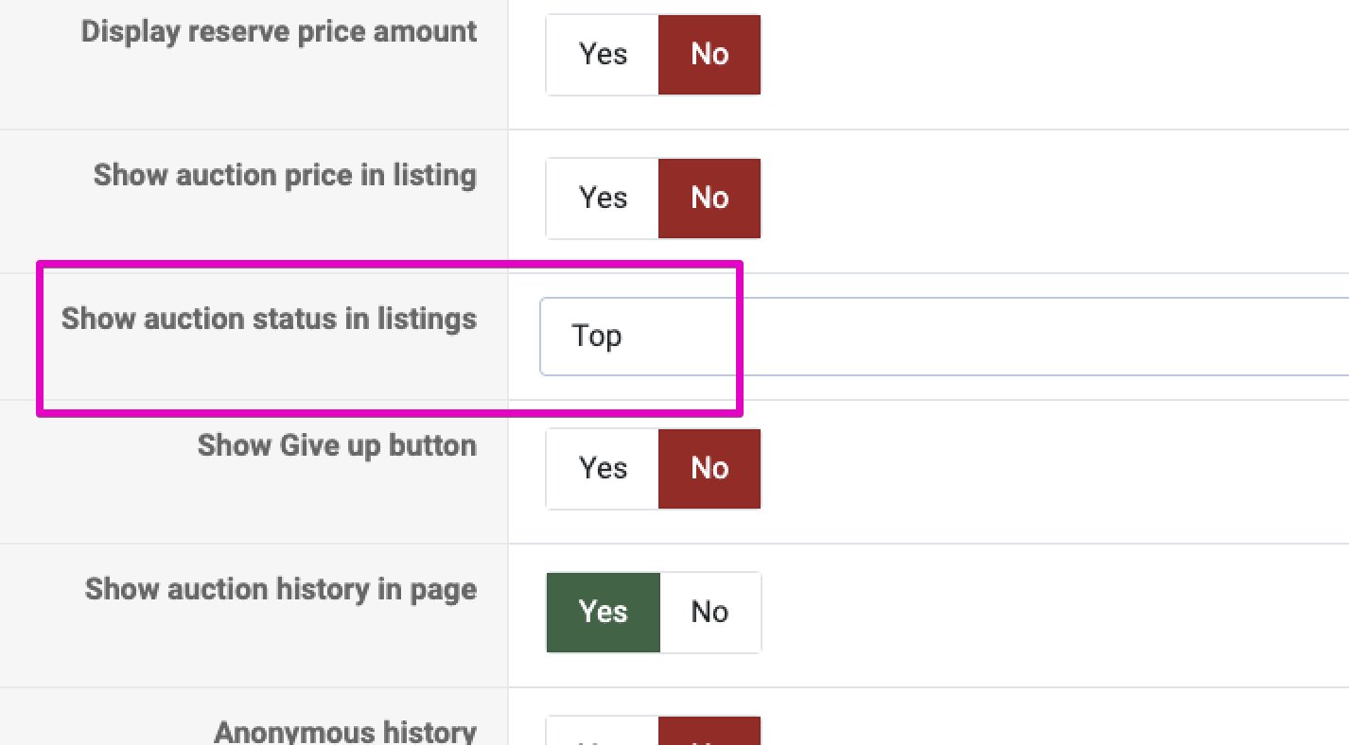This screenshot has height=745, width=1349.
Task: Enable the Show Give up button option
Action: [x=603, y=468]
